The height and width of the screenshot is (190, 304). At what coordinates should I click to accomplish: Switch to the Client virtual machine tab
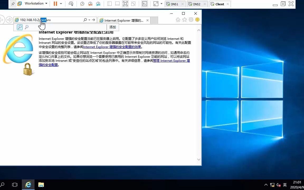coord(219,4)
